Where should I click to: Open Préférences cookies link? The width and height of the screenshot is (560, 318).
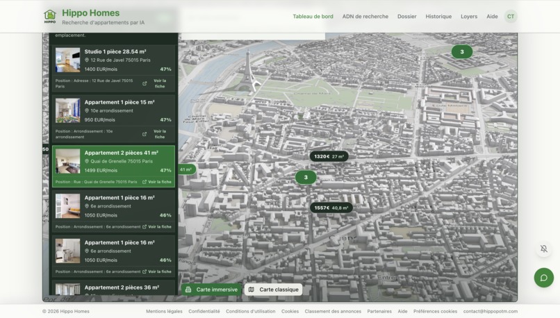pos(435,311)
